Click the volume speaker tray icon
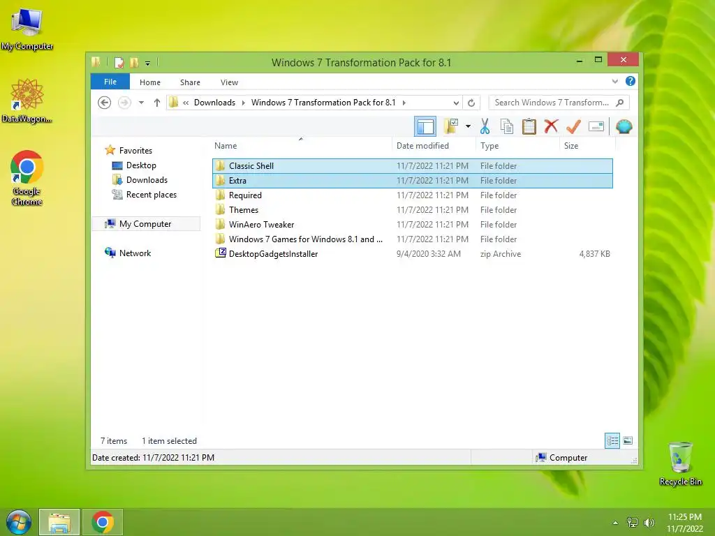The height and width of the screenshot is (536, 715). coord(649,522)
